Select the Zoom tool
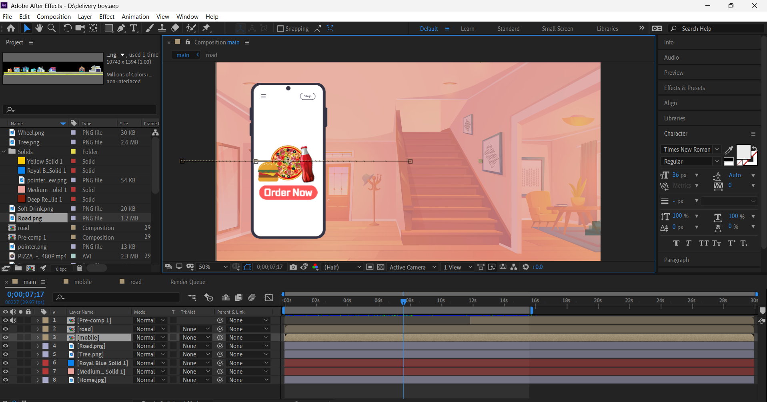 point(51,28)
